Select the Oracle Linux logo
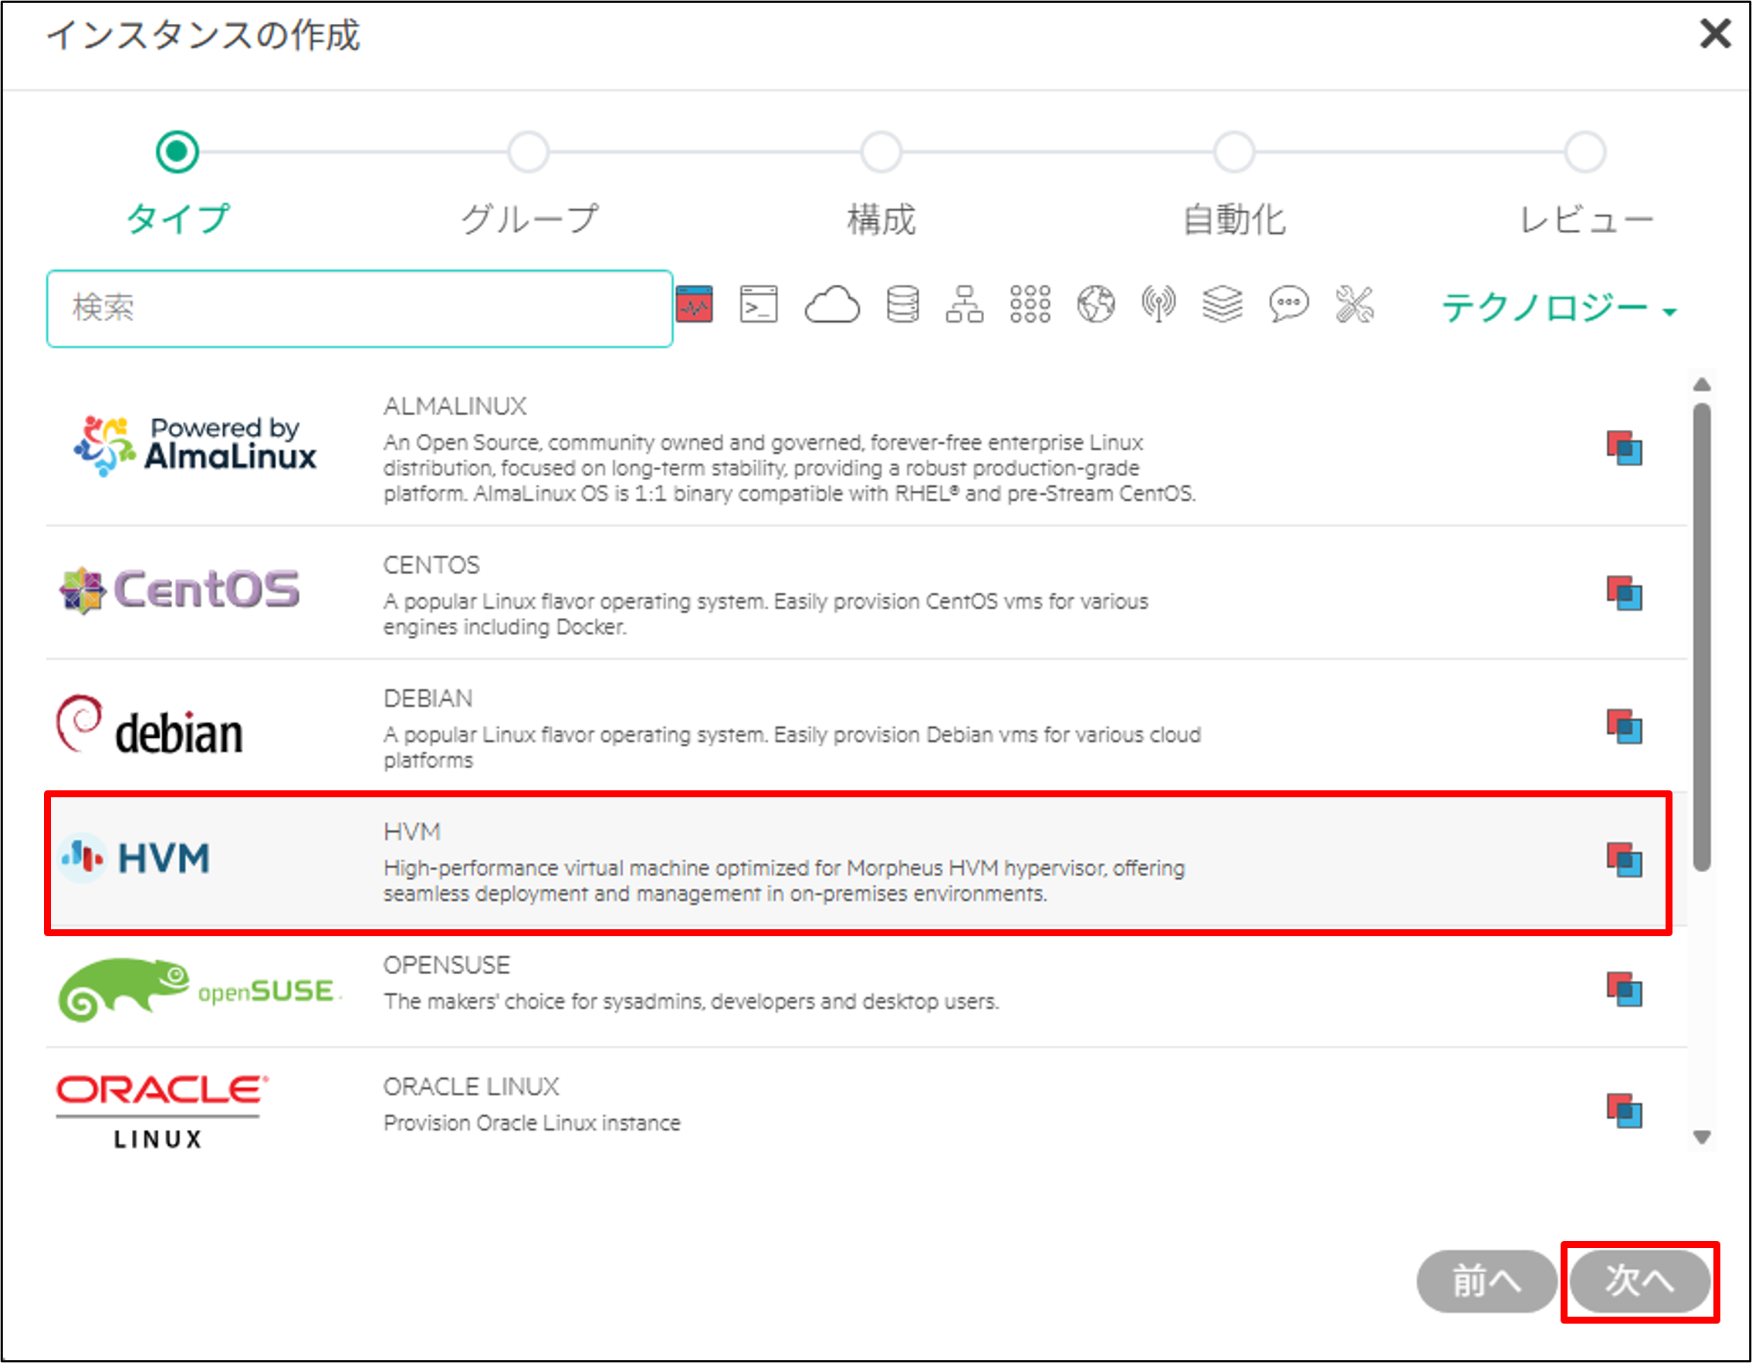The height and width of the screenshot is (1363, 1752). coord(162,1112)
